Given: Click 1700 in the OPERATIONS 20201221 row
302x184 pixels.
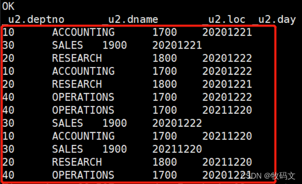Looking at the screenshot, I should coord(165,175).
